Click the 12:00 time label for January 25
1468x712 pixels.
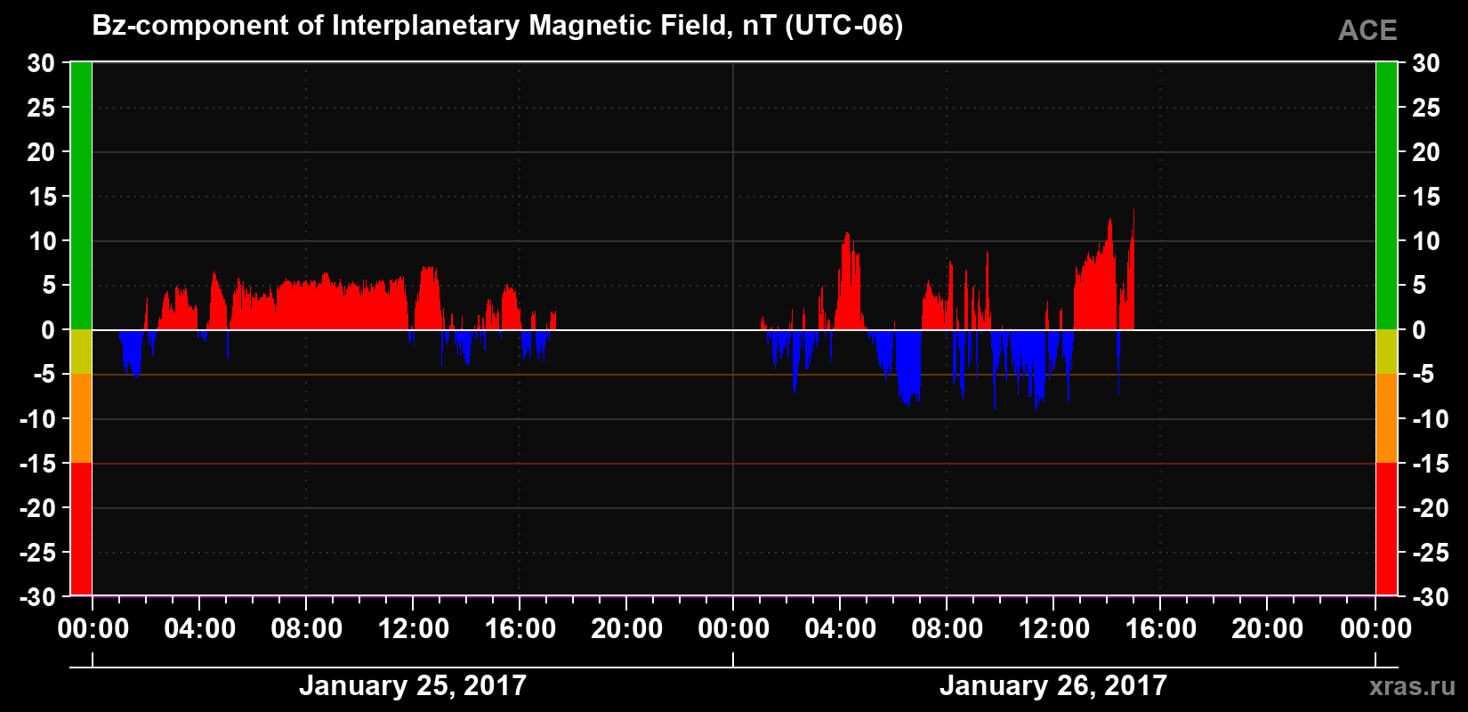413,629
